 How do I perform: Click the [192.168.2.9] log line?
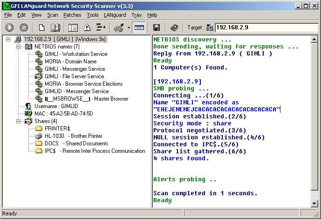point(178,82)
